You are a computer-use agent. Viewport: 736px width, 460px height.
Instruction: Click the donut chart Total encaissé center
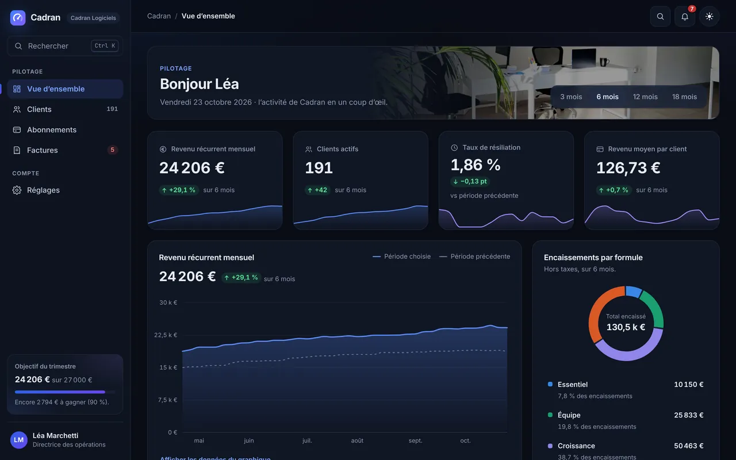pos(626,323)
